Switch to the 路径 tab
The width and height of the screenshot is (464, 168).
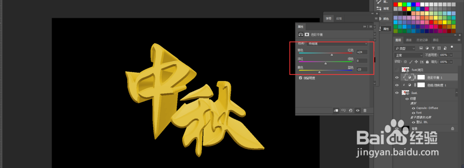pyautogui.click(x=436, y=40)
